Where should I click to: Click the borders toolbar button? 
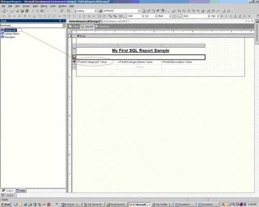click(175, 16)
